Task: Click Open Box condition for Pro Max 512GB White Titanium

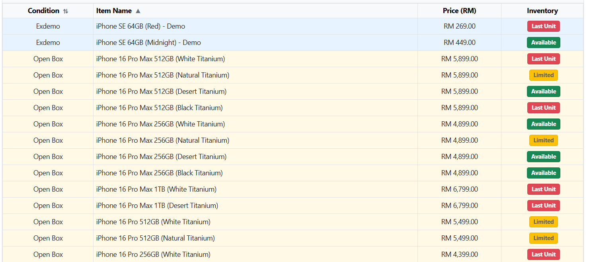Action: click(x=48, y=59)
